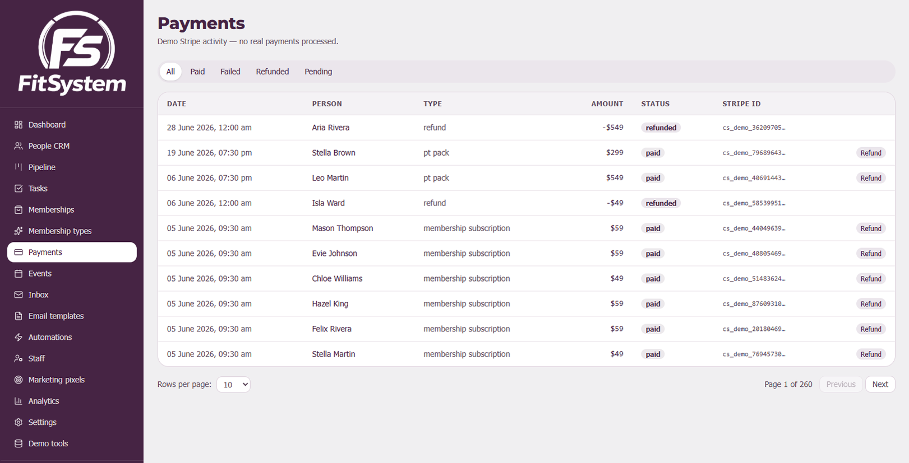The image size is (909, 463).
Task: Open the People CRM menu item
Action: [72, 146]
